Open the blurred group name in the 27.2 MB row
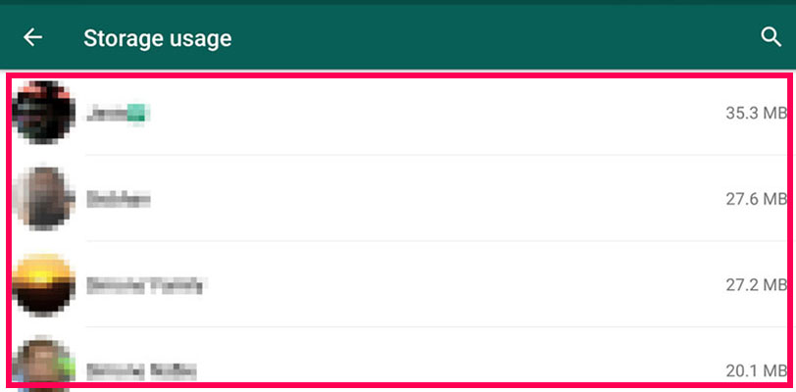This screenshot has height=392, width=796. (146, 285)
